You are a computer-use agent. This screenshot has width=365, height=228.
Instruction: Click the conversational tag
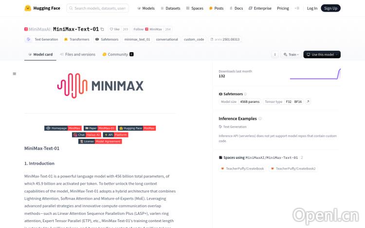(167, 39)
